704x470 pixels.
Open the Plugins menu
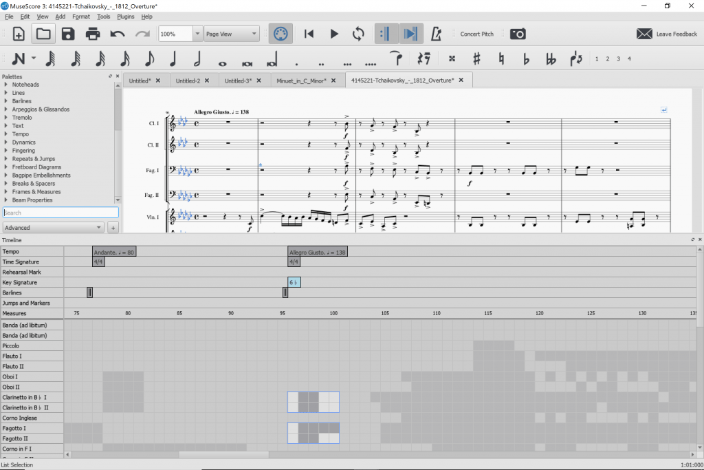pos(125,17)
